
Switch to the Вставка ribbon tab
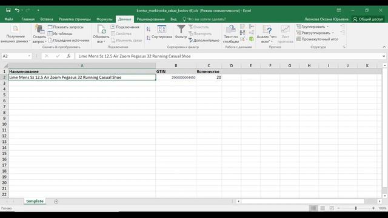47,19
